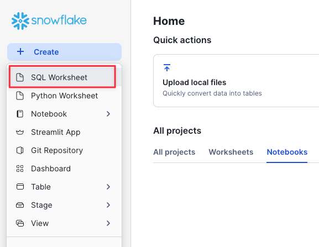Switch to the Worksheets tab
Image resolution: width=319 pixels, height=247 pixels.
point(231,152)
